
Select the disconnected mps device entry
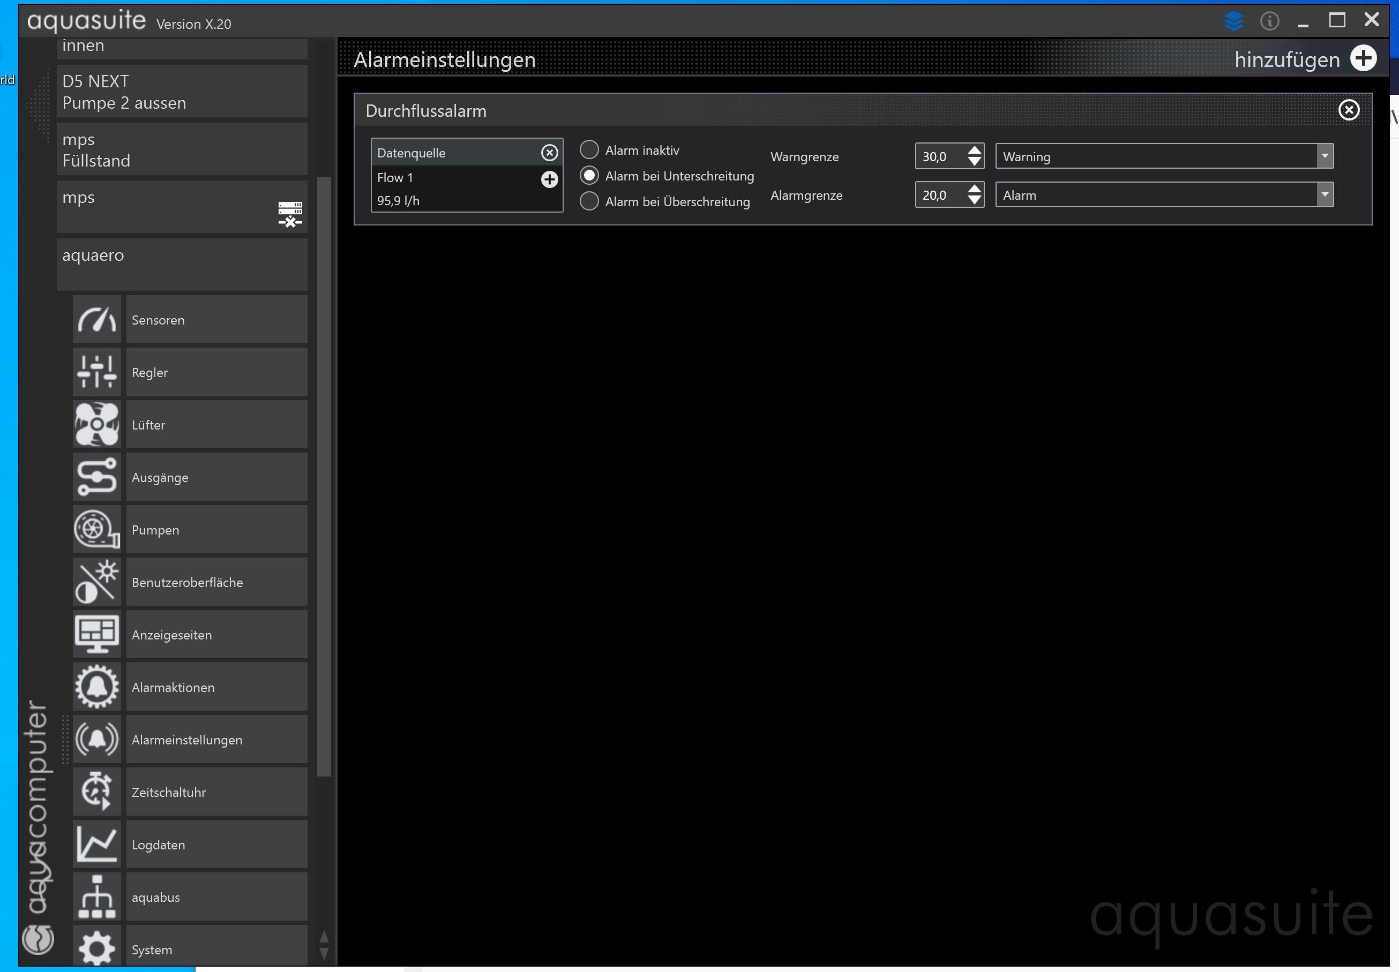(182, 207)
